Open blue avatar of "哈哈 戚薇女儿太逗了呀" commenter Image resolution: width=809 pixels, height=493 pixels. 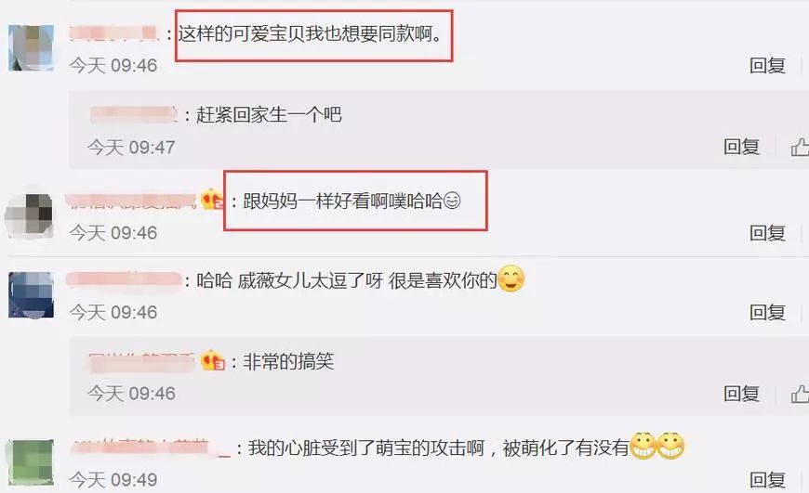point(31,294)
